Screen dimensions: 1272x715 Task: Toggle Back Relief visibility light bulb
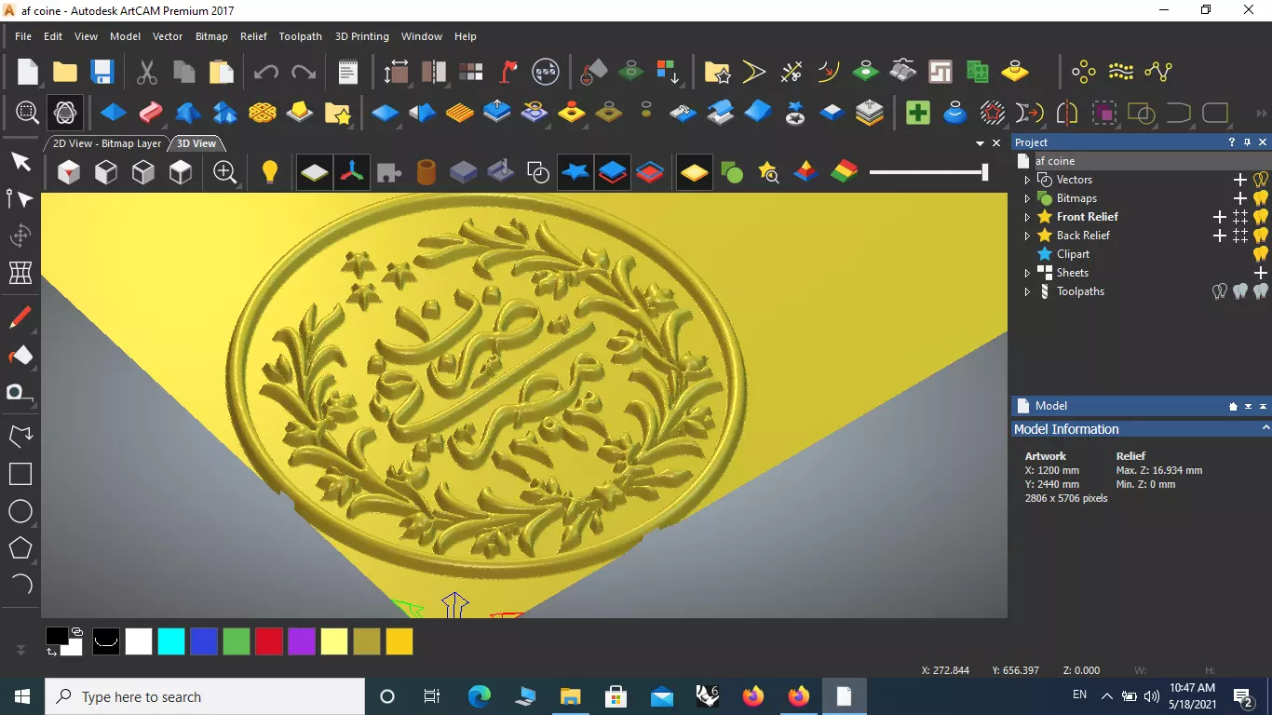(x=1261, y=236)
